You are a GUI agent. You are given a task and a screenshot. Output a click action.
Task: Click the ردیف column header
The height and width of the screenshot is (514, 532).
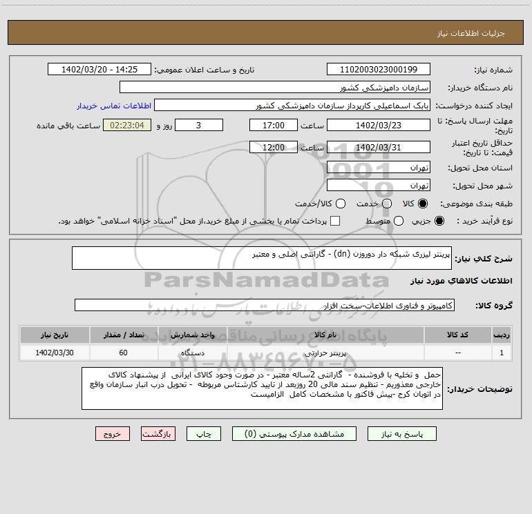[x=502, y=335]
